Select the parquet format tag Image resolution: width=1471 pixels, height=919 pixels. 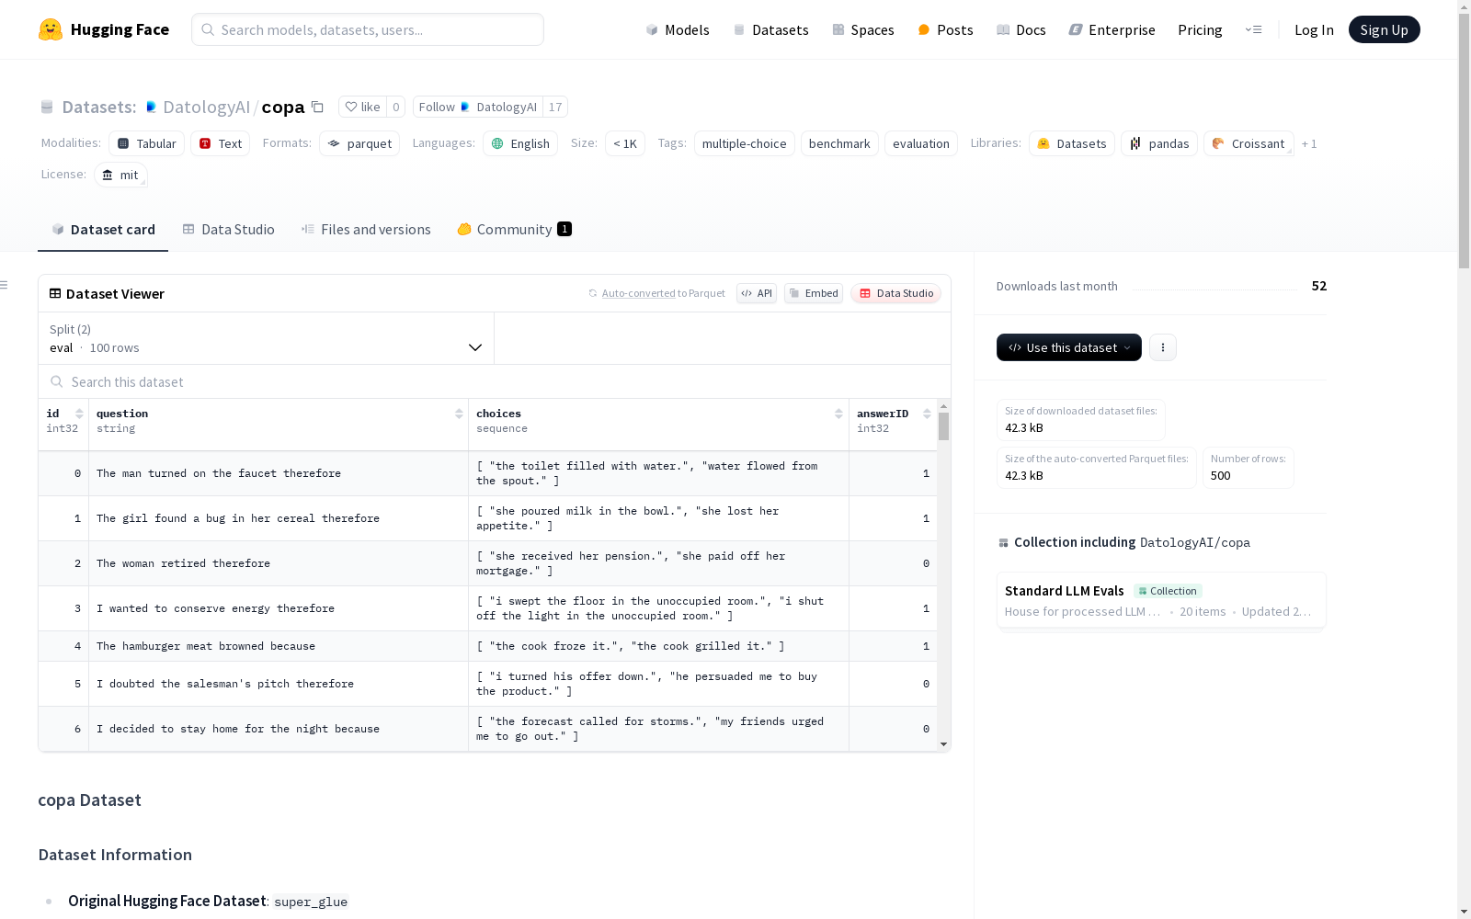[x=359, y=143]
